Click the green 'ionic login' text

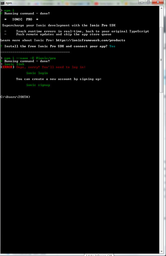click(x=37, y=73)
